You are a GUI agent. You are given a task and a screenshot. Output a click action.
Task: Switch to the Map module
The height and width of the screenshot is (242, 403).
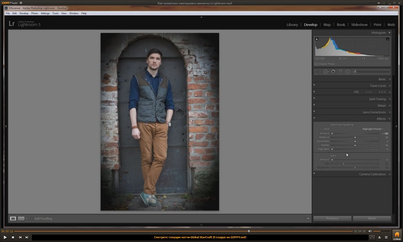coord(327,25)
